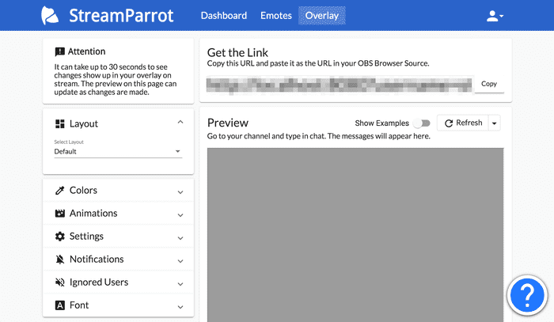Go to the Dashboard tab
554x322 pixels.
[224, 16]
